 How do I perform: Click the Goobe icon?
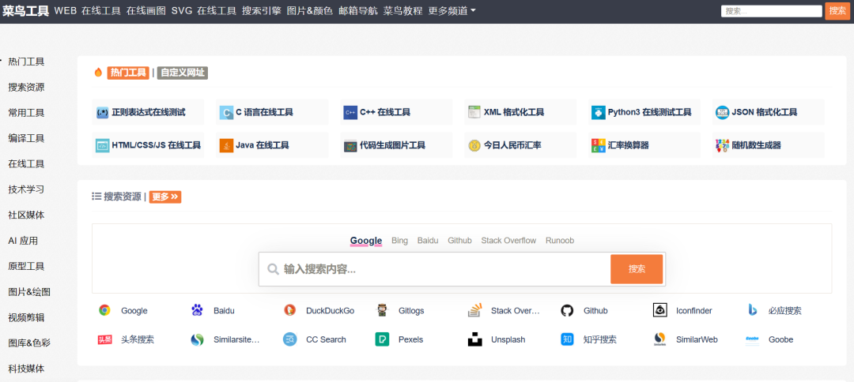coord(753,339)
